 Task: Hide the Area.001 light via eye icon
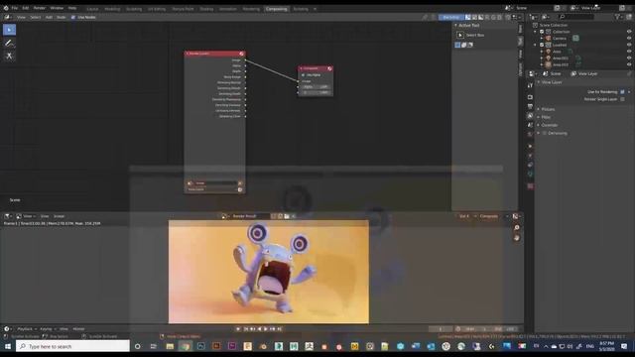[629, 58]
